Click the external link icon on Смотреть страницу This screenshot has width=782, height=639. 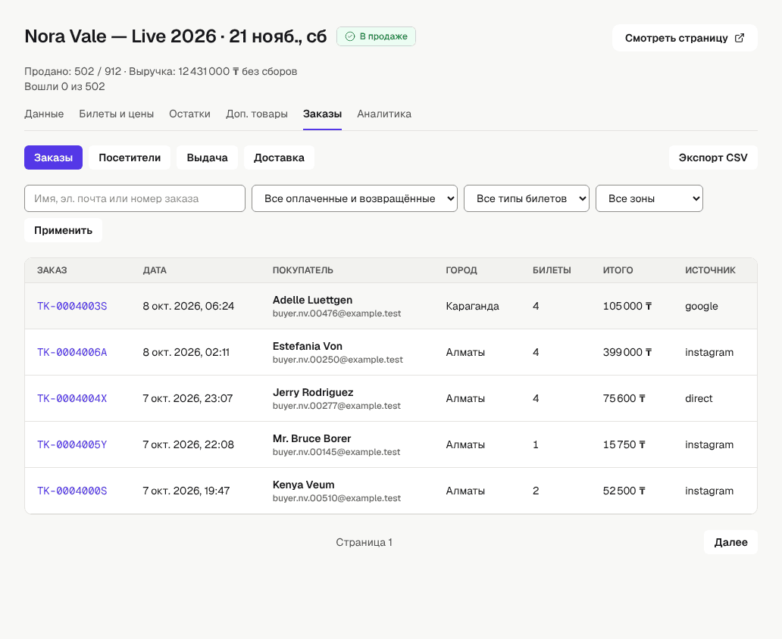pos(740,38)
